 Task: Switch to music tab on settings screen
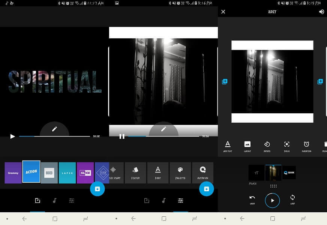pyautogui.click(x=164, y=201)
